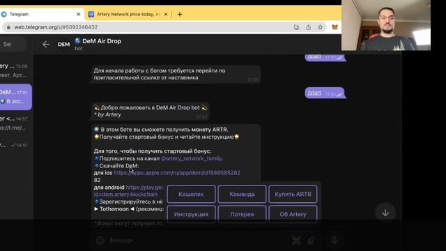Image resolution: width=446 pixels, height=251 pixels.
Task: Open the apps.apple.com DeM iOS link
Action: [x=177, y=173]
